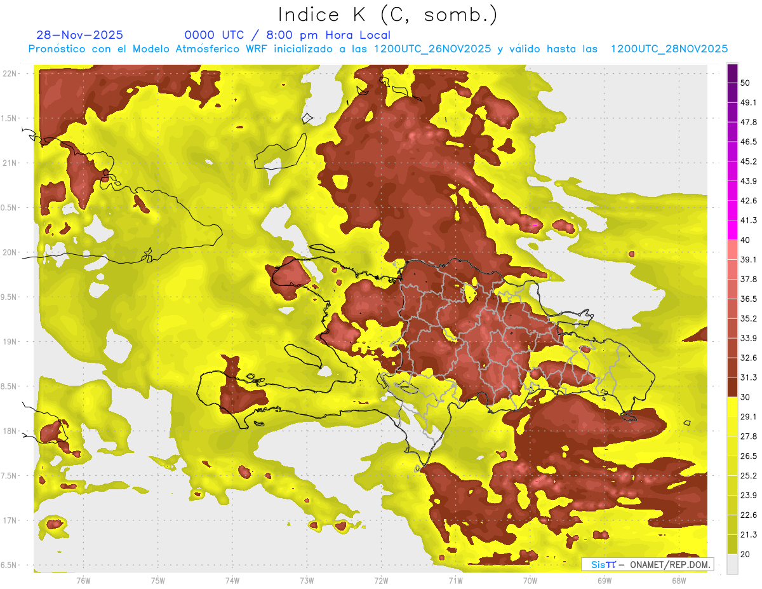Image resolution: width=762 pixels, height=589 pixels.
Task: Click the 76W longitude axis label
Action: [x=83, y=580]
